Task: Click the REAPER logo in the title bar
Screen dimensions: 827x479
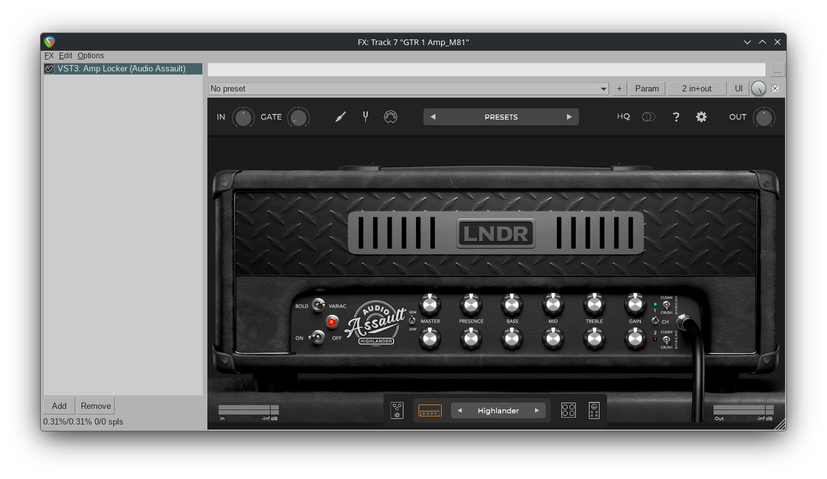Action: [x=49, y=42]
